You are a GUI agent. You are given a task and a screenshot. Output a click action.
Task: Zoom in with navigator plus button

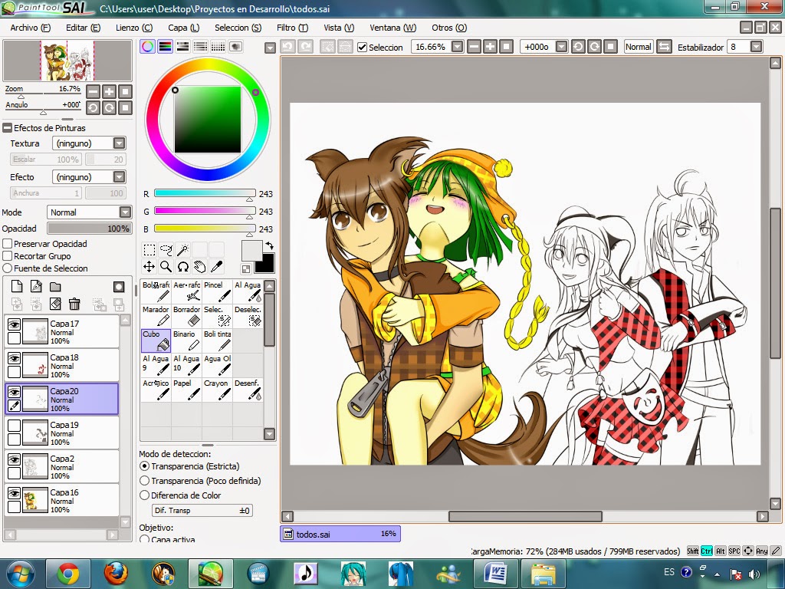(x=109, y=91)
